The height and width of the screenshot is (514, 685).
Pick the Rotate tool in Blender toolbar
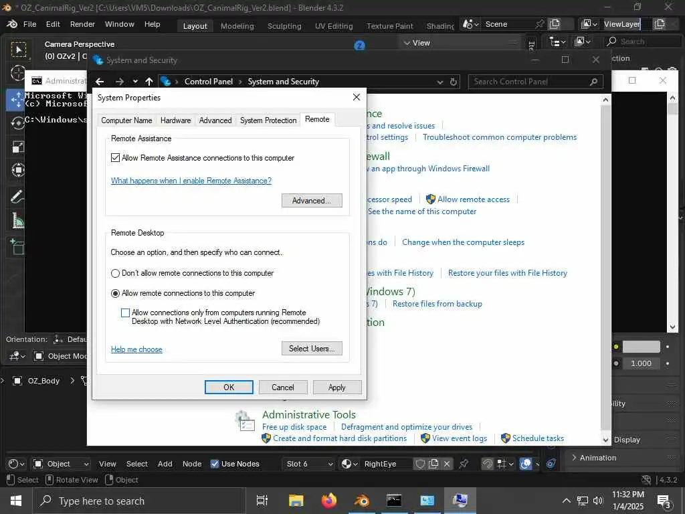[x=18, y=123]
